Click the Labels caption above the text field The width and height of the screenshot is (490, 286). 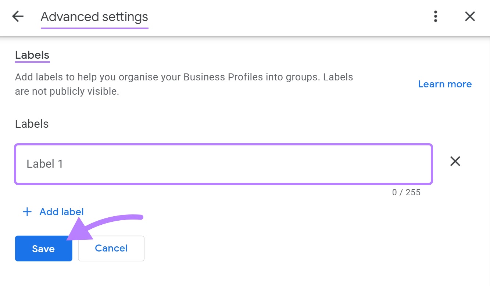coord(32,124)
